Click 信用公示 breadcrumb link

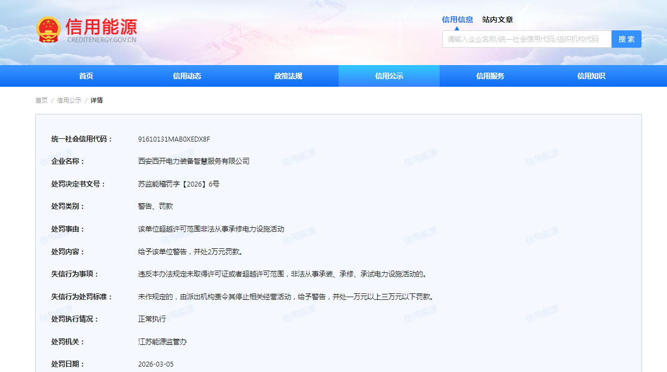(x=69, y=100)
